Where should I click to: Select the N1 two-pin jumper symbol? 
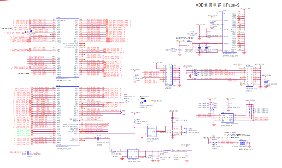(31, 31)
